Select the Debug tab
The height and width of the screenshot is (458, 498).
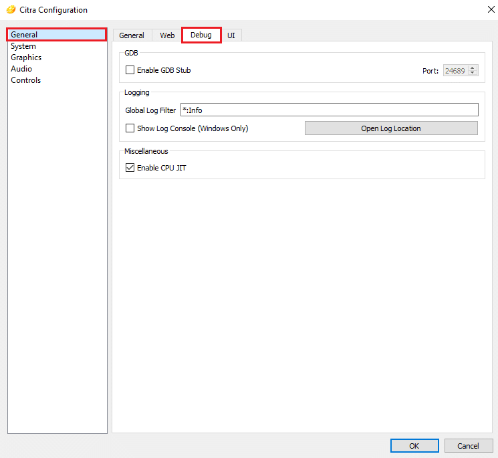click(201, 35)
